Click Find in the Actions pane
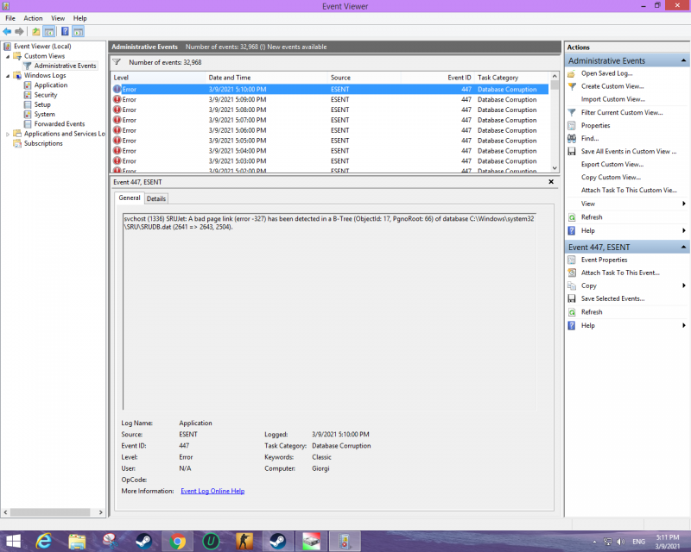691x552 pixels. 589,138
